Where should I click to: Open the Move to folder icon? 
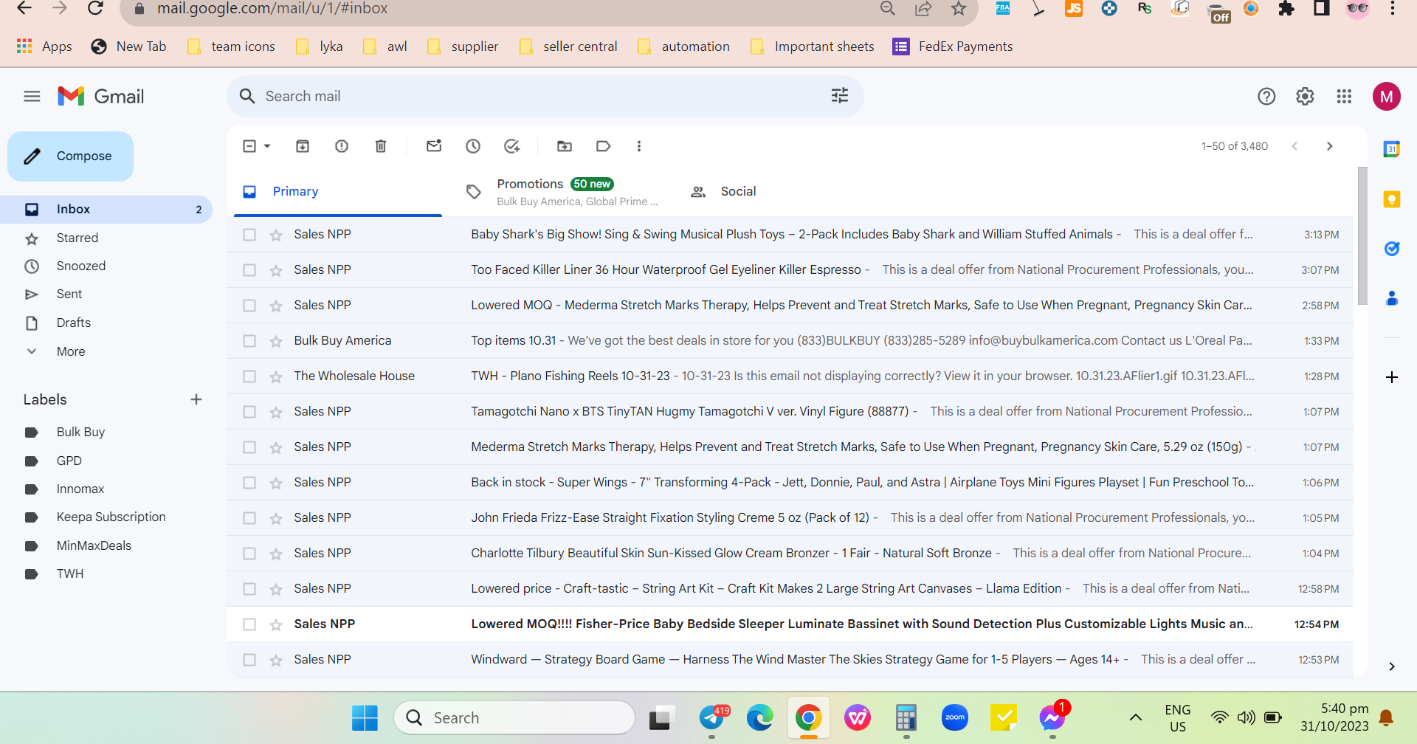(565, 146)
